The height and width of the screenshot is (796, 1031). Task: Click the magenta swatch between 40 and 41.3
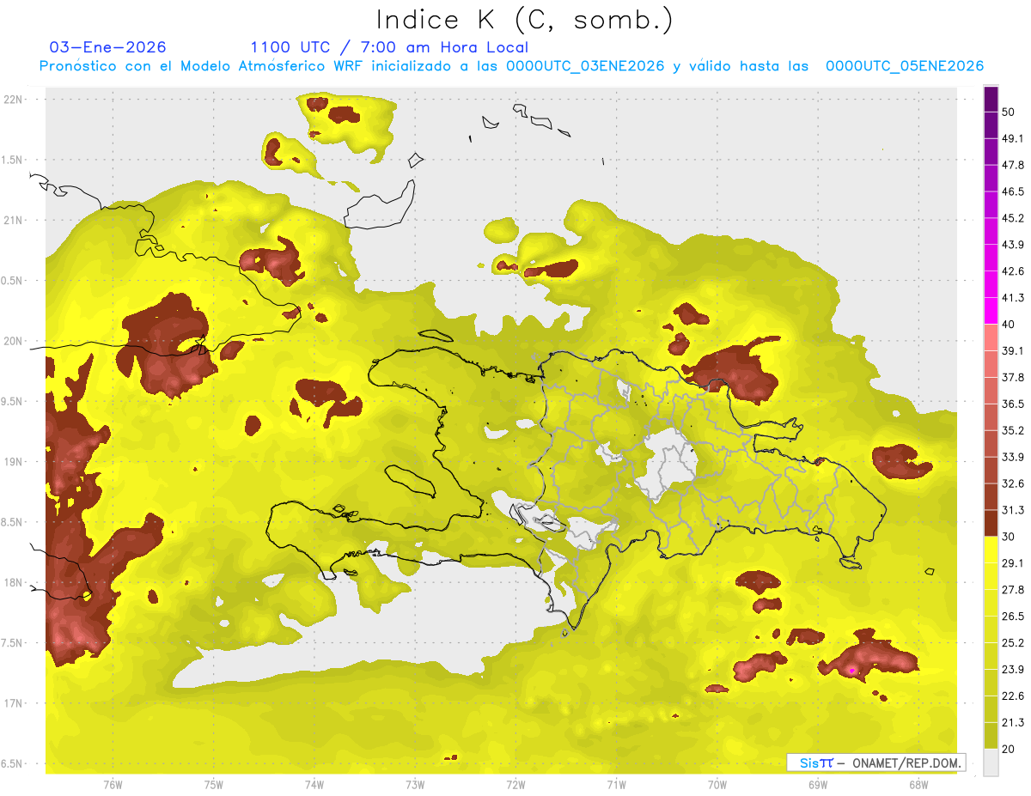pyautogui.click(x=991, y=311)
